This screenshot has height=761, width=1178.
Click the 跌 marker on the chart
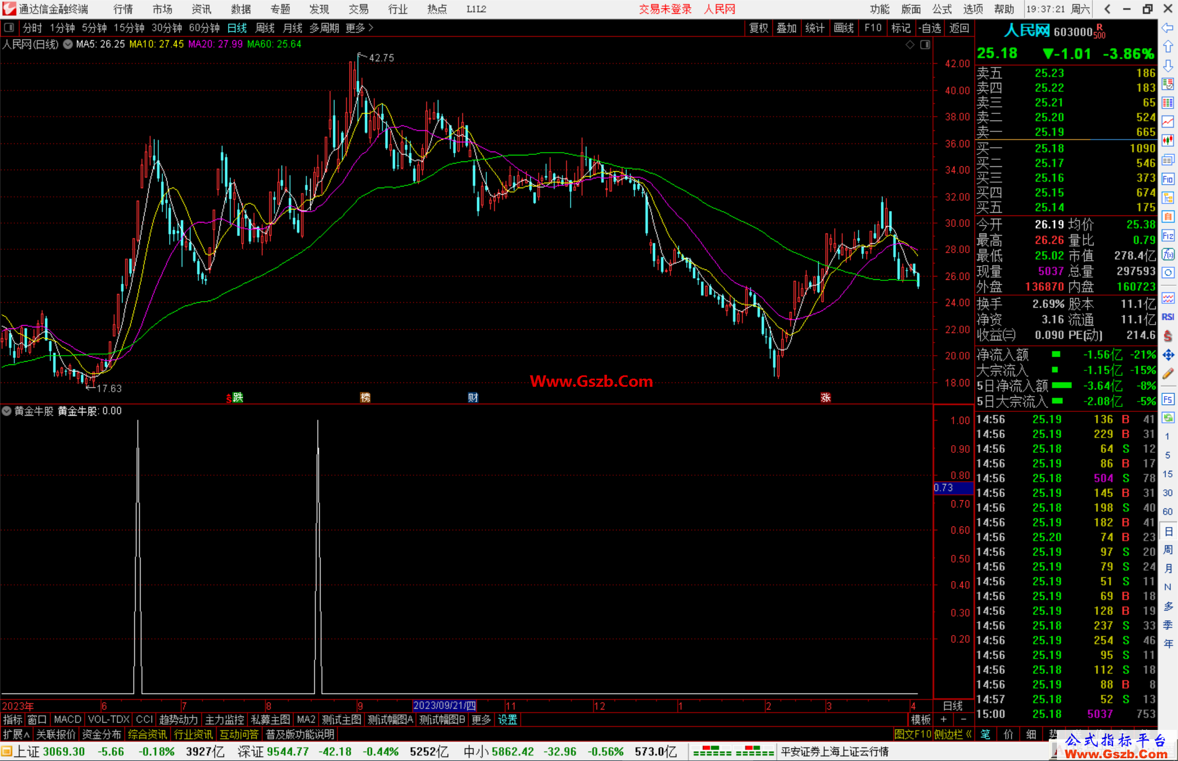point(238,397)
